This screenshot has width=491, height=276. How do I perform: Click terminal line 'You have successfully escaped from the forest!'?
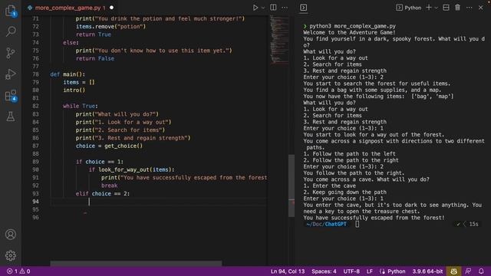pos(374,218)
